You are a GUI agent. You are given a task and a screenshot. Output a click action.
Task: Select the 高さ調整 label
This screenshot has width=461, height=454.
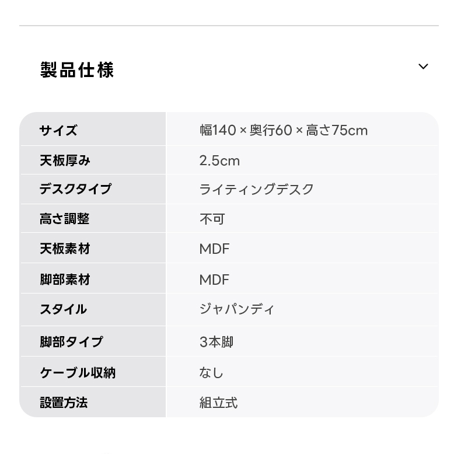click(x=65, y=219)
